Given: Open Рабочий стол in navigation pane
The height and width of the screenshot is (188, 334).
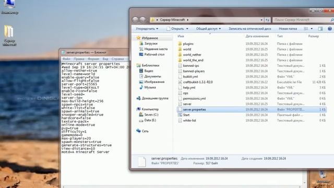Looking at the screenshot, I should (154, 54).
